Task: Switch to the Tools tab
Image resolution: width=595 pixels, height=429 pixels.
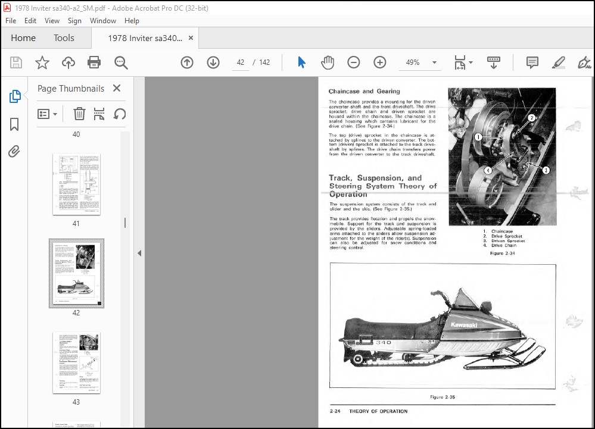Action: (64, 38)
